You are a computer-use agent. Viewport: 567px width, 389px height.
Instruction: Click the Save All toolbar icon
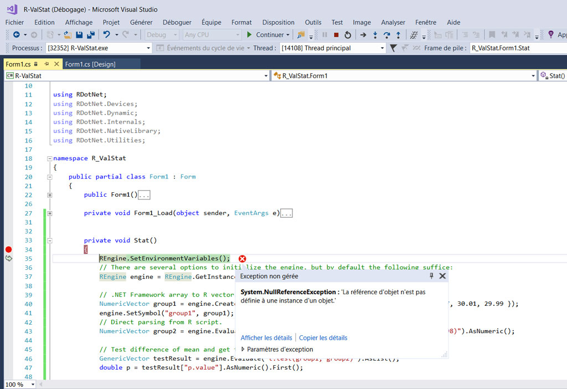pyautogui.click(x=90, y=34)
